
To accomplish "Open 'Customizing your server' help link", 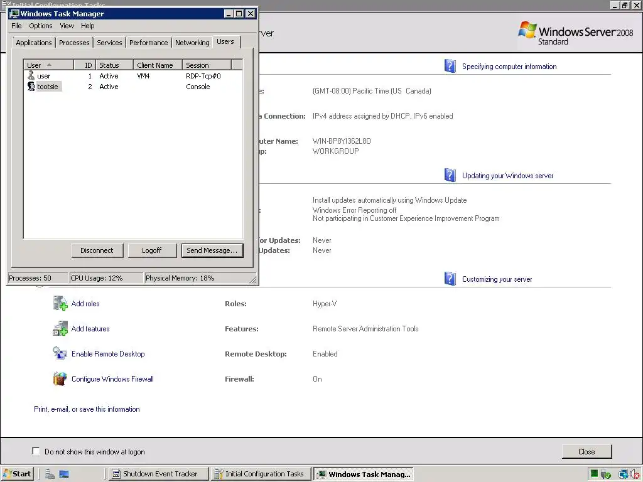I will click(x=497, y=279).
